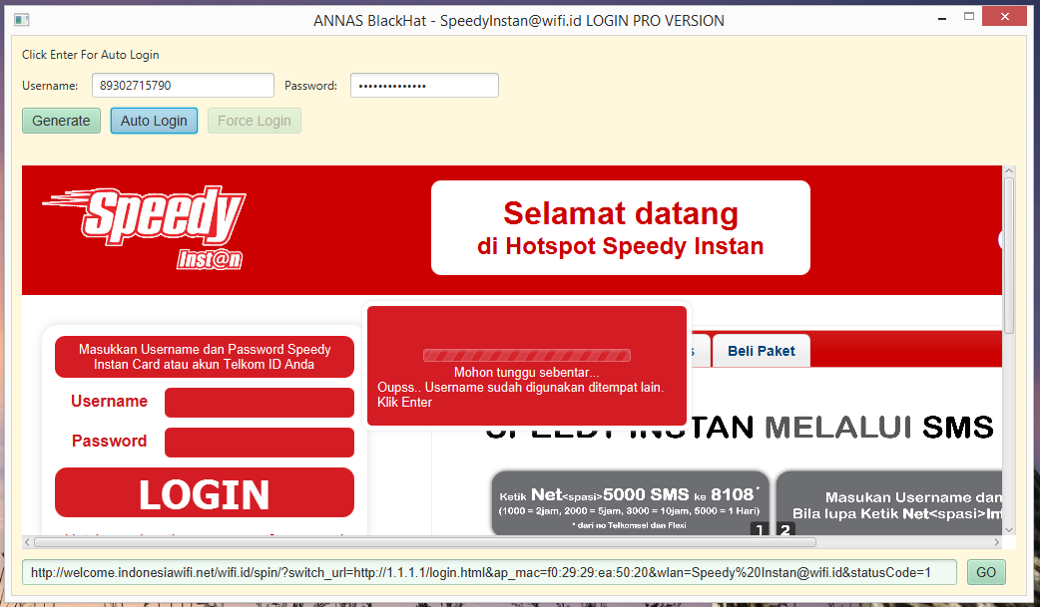The image size is (1040, 607).
Task: Click the big red LOGIN button
Action: [205, 492]
